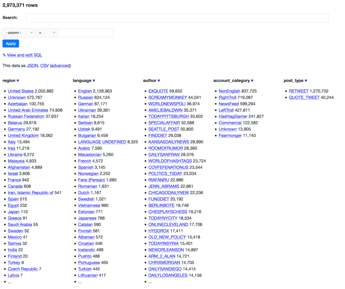Open View and edit SQL link
Viewport: 345px width, 289px height.
25,55
